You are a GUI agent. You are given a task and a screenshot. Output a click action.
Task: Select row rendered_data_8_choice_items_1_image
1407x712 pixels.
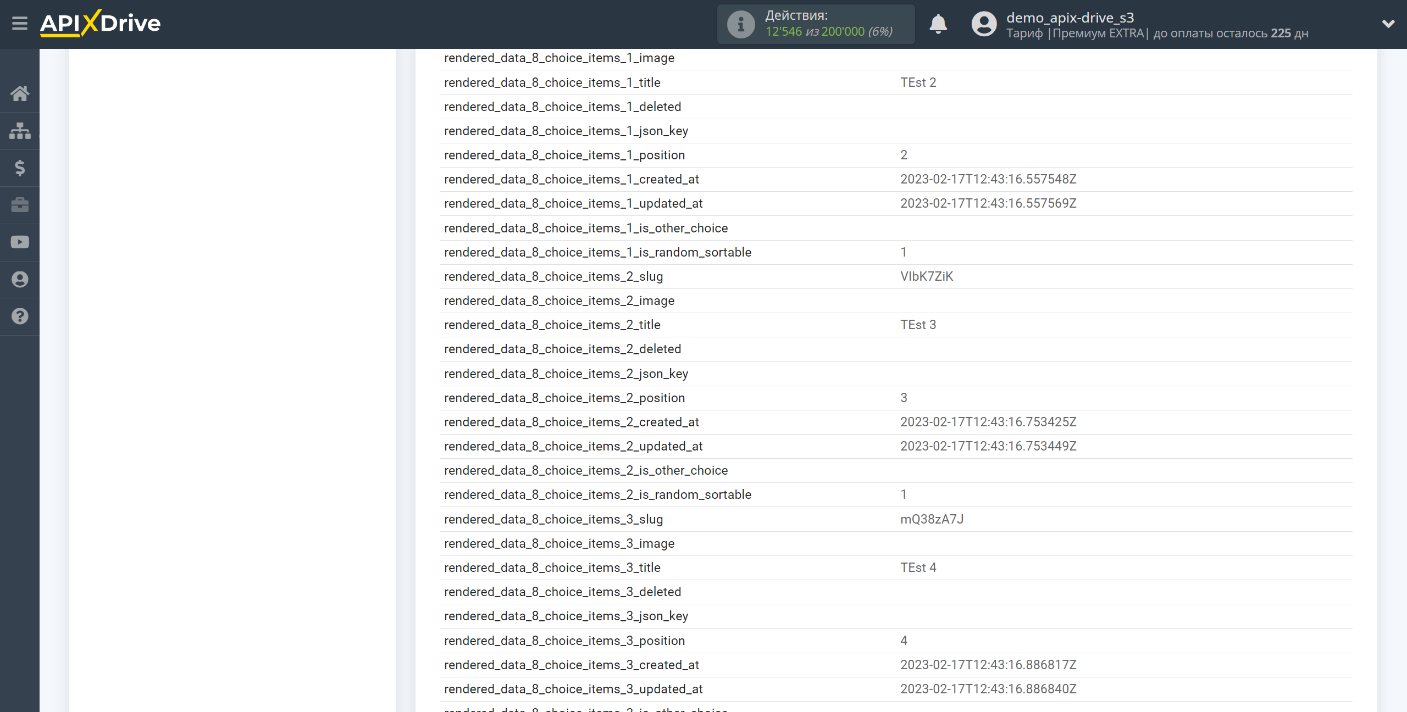tap(896, 58)
